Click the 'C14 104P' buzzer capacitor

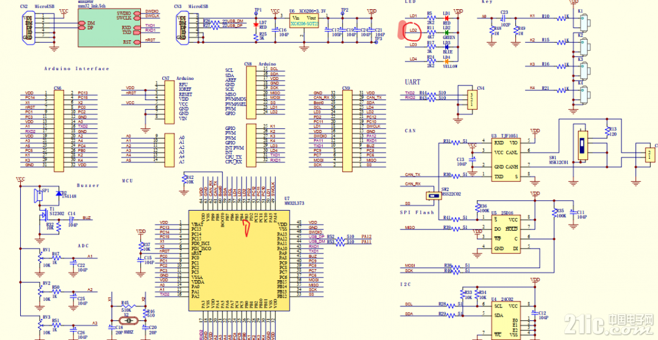(x=72, y=219)
